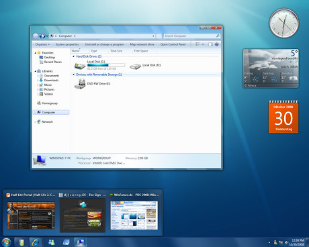Toggle the preview pane icon
The width and height of the screenshot is (309, 247).
point(210,44)
